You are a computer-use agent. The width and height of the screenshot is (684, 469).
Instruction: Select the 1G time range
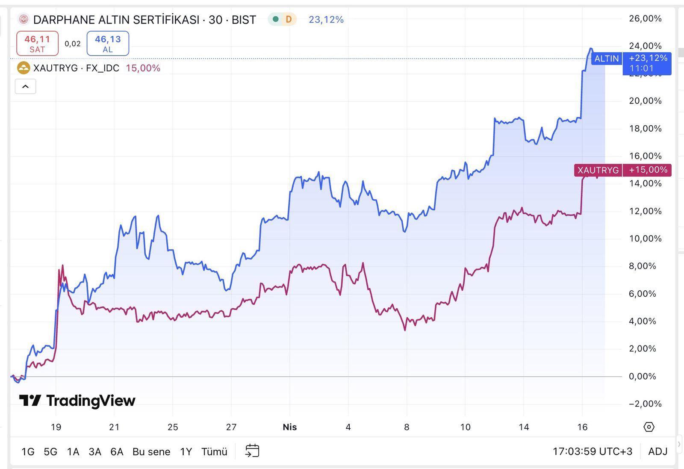coord(28,451)
